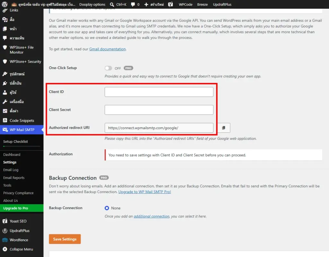Open the Email Reports submenu item
The image size is (329, 257).
pos(14,178)
